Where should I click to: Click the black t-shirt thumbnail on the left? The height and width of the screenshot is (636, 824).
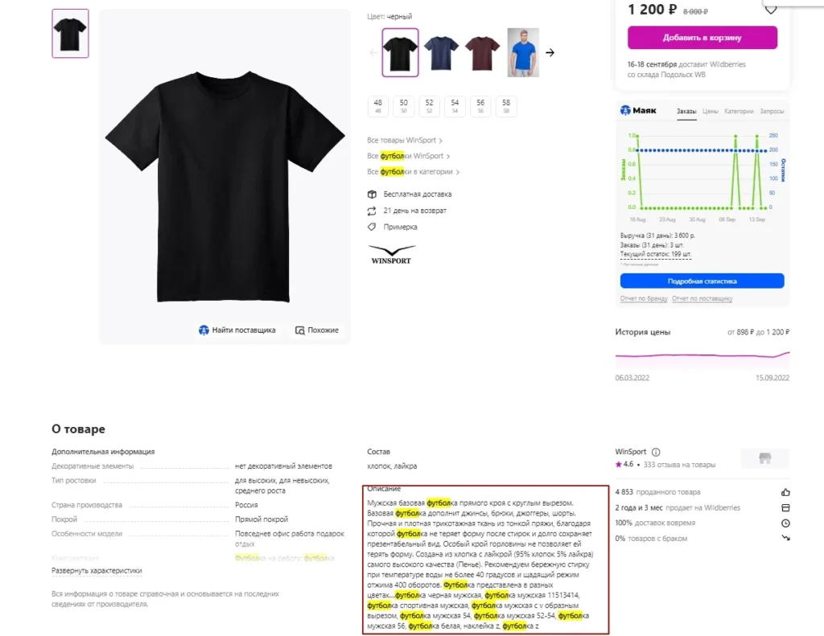pyautogui.click(x=71, y=34)
